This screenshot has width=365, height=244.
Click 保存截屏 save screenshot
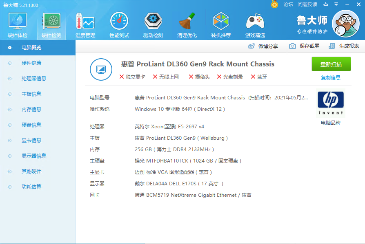coord(309,46)
